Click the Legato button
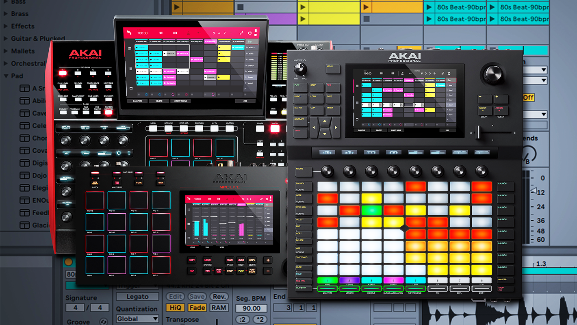Screen dimensions: 577x325 [x=137, y=297]
